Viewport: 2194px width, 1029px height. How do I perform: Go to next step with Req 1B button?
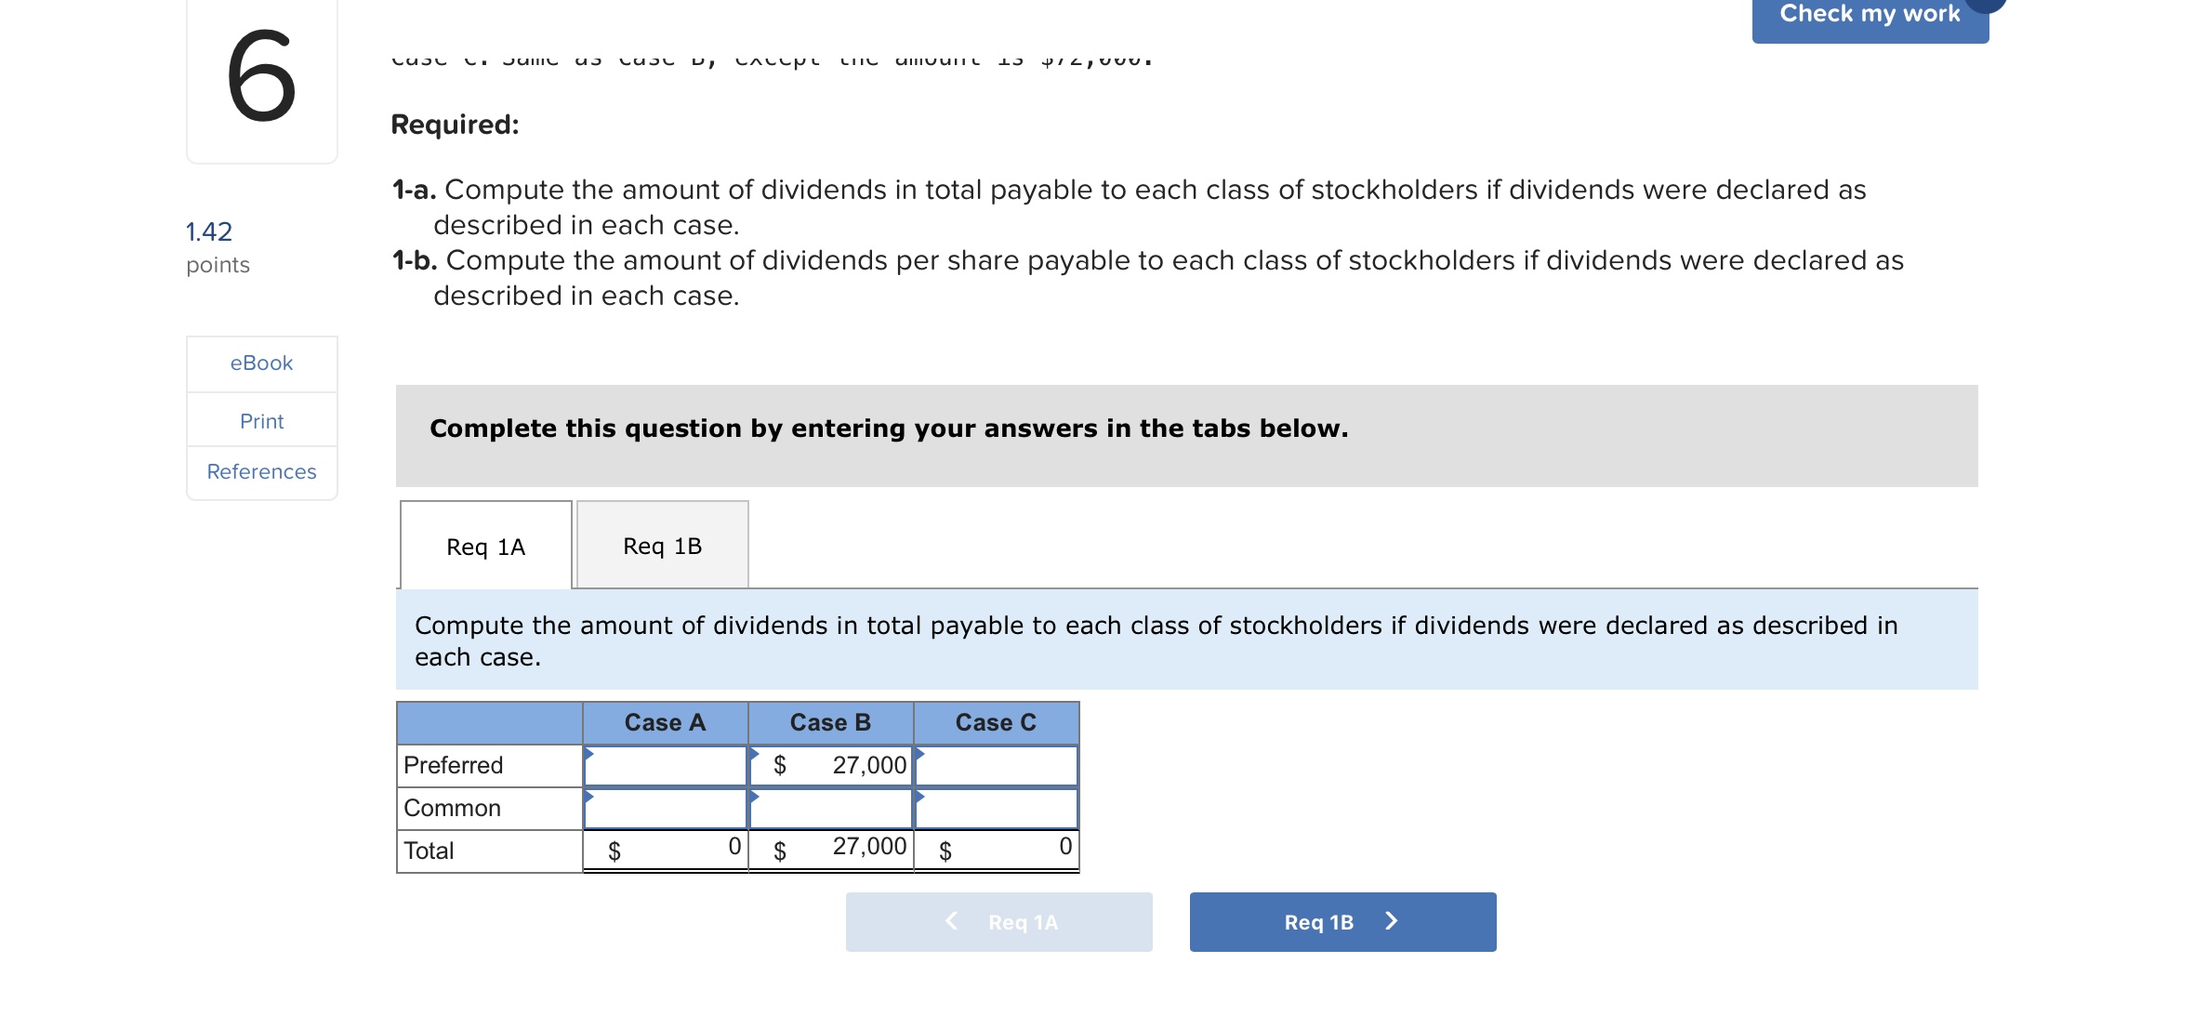1342,922
